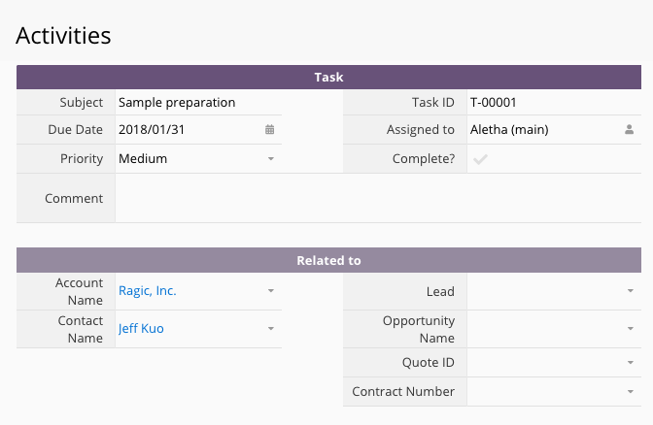The image size is (653, 425).
Task: Expand the Lead dropdown arrow
Action: coord(630,291)
